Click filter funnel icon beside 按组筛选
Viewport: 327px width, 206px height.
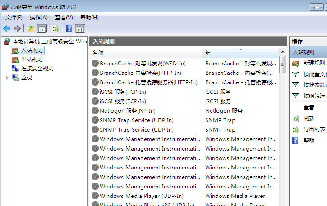pos(295,96)
